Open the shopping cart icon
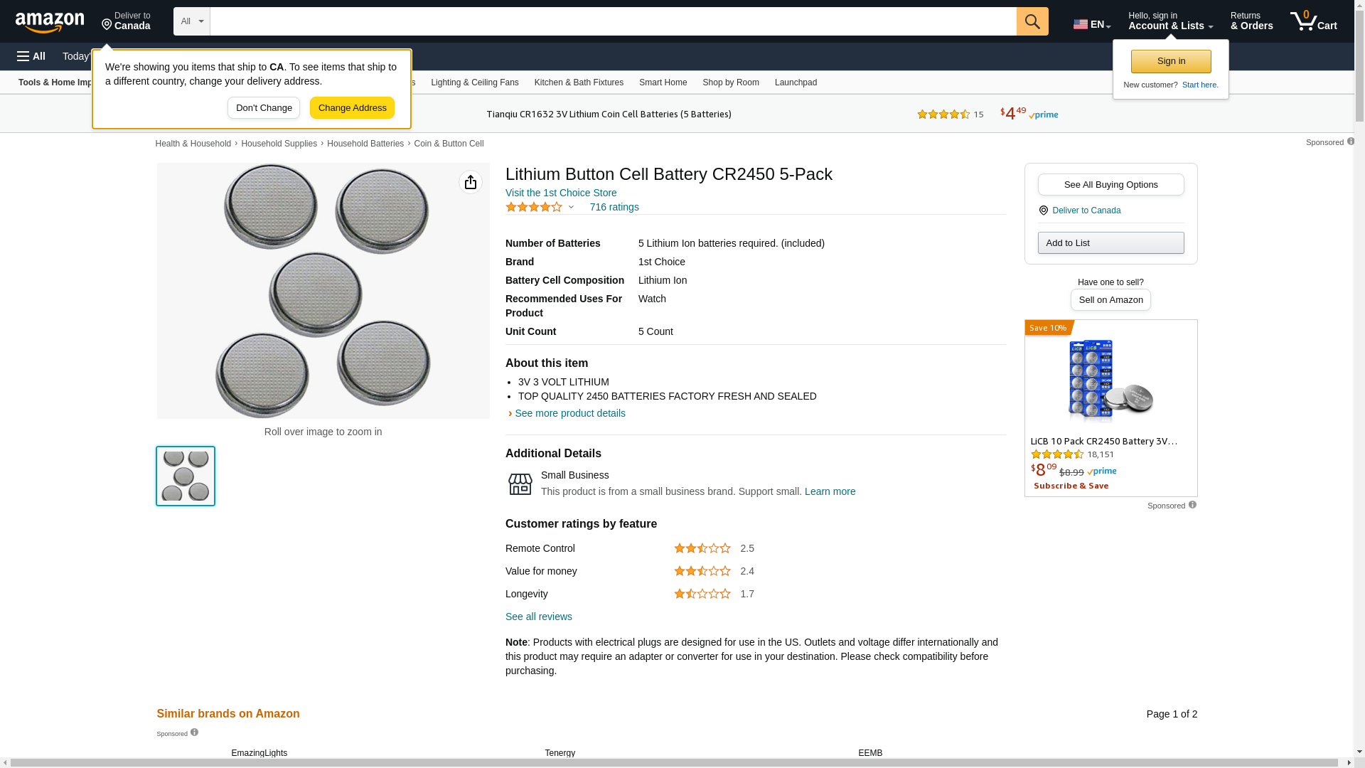This screenshot has height=768, width=1365. [1312, 21]
